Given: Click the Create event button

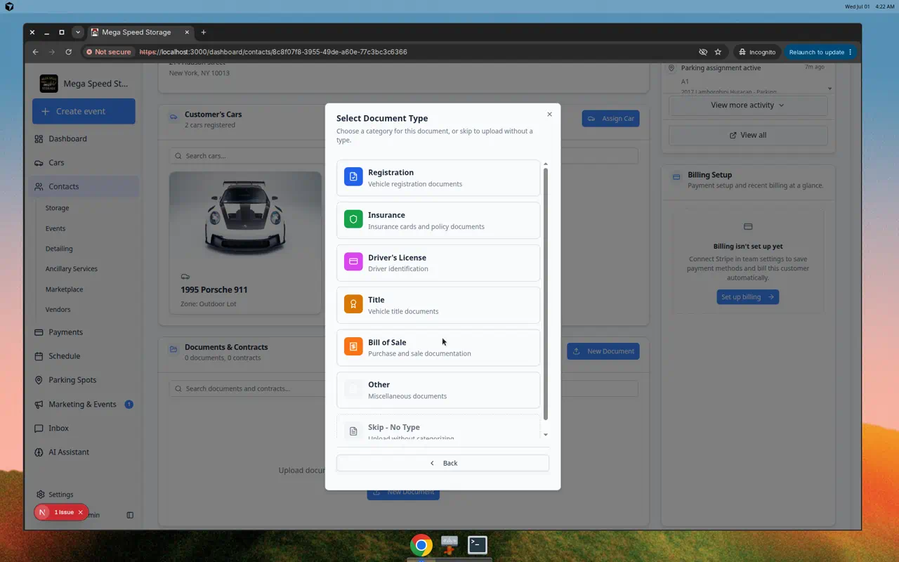Looking at the screenshot, I should click(x=84, y=111).
